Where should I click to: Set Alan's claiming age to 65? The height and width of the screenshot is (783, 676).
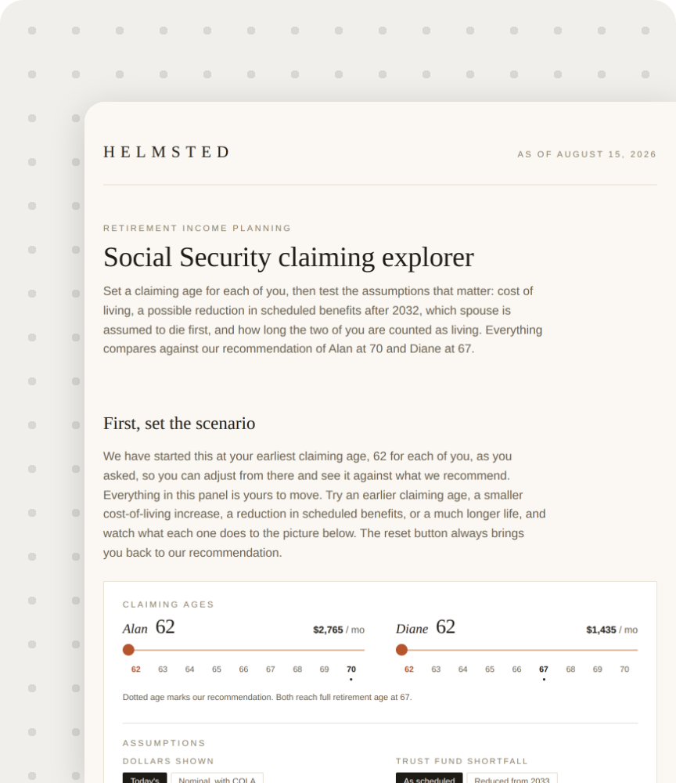[x=217, y=669]
